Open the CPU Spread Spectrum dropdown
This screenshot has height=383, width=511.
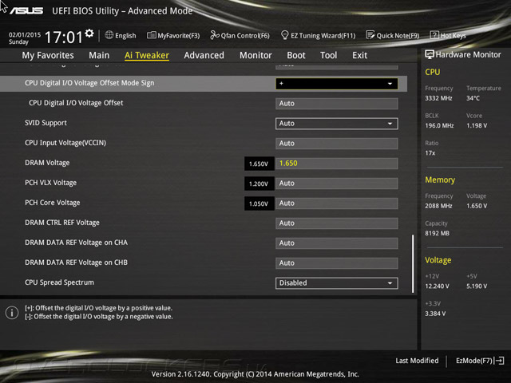pyautogui.click(x=337, y=283)
